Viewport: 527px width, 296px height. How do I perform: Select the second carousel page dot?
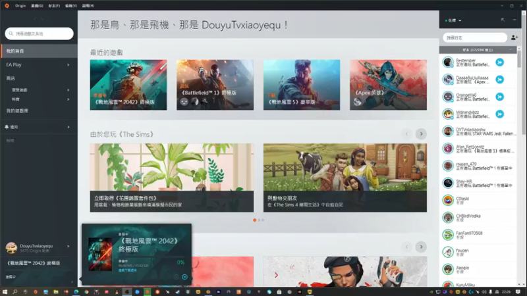tap(259, 220)
